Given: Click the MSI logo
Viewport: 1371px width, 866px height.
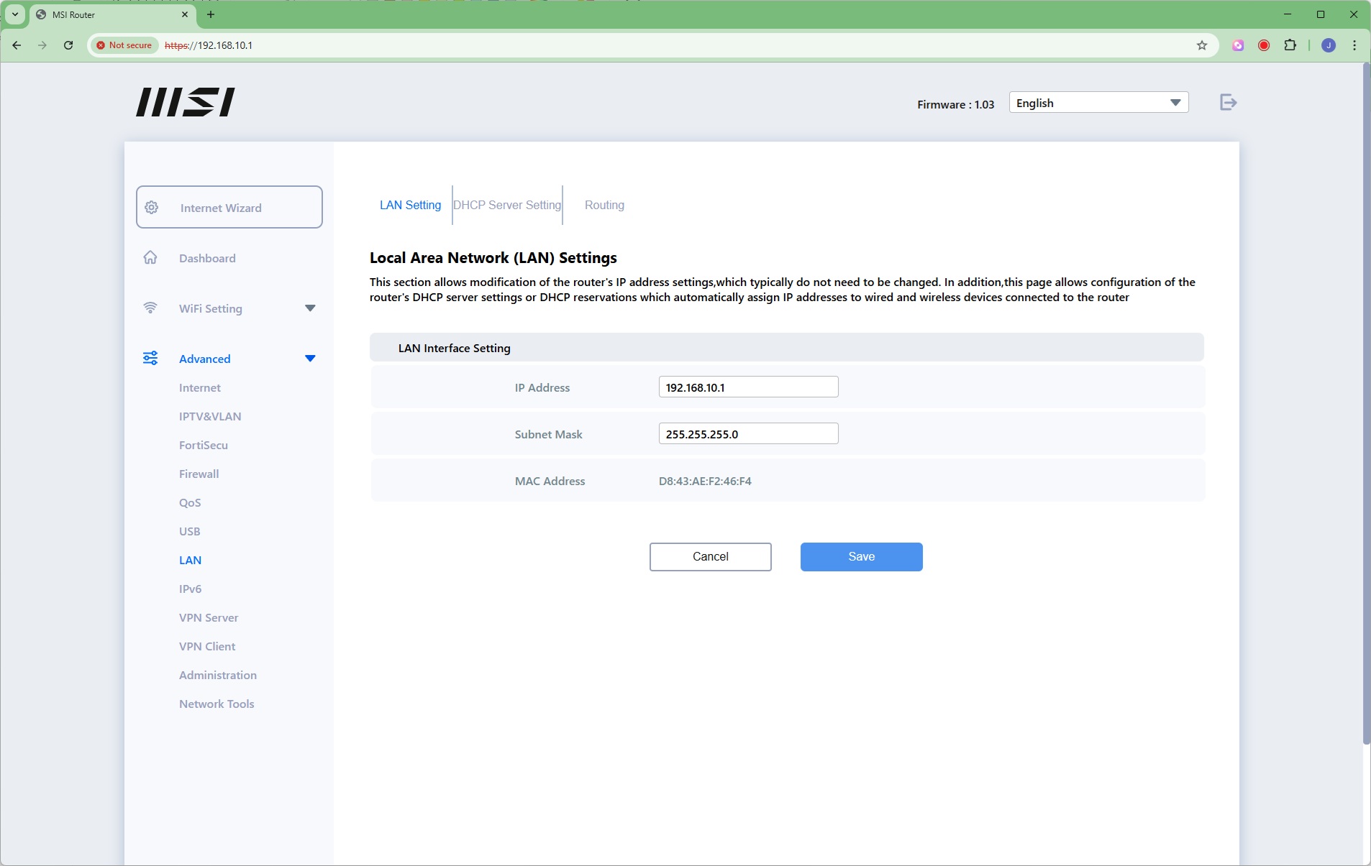Looking at the screenshot, I should 186,102.
